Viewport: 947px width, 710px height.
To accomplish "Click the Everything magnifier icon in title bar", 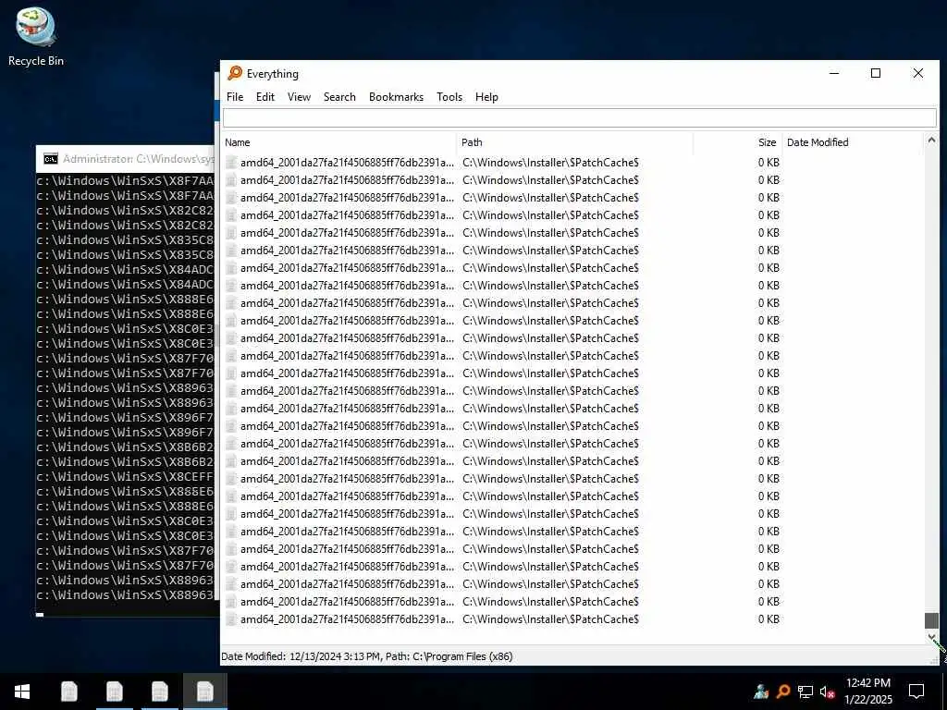I will (234, 73).
